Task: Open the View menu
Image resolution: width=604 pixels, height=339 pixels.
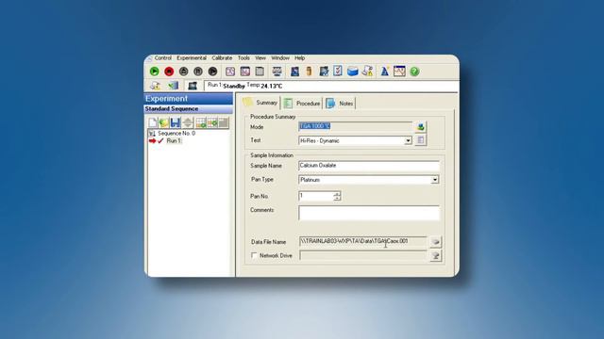Action: pyautogui.click(x=260, y=58)
